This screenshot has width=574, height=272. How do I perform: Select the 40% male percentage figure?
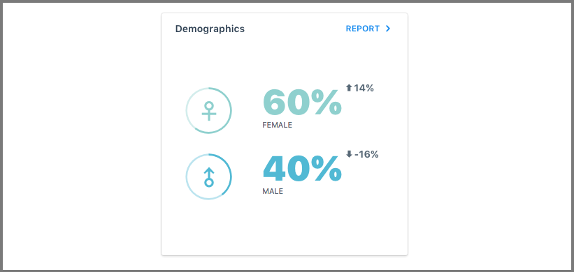(302, 169)
